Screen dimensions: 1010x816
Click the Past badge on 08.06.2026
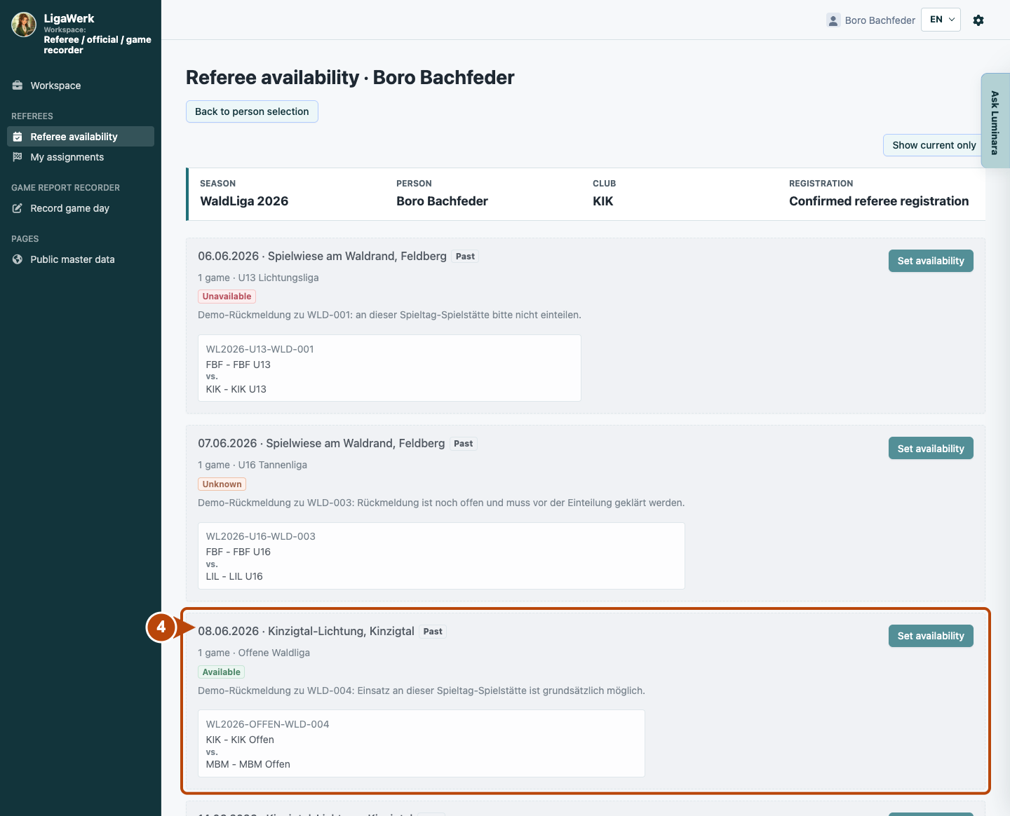(x=433, y=632)
